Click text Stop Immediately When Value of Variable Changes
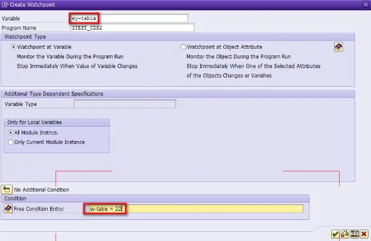 tap(77, 66)
